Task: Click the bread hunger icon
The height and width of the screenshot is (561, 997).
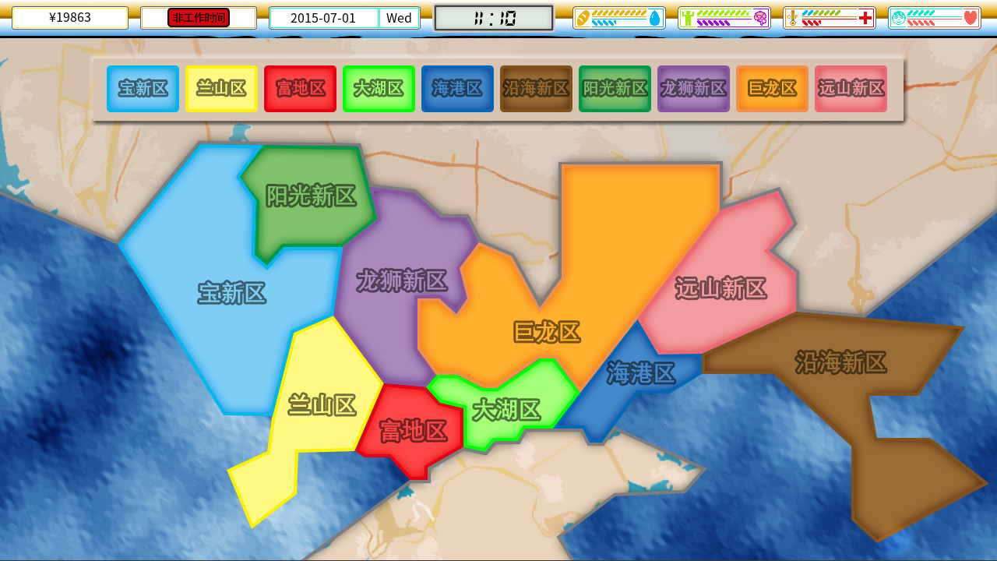Action: pos(583,18)
